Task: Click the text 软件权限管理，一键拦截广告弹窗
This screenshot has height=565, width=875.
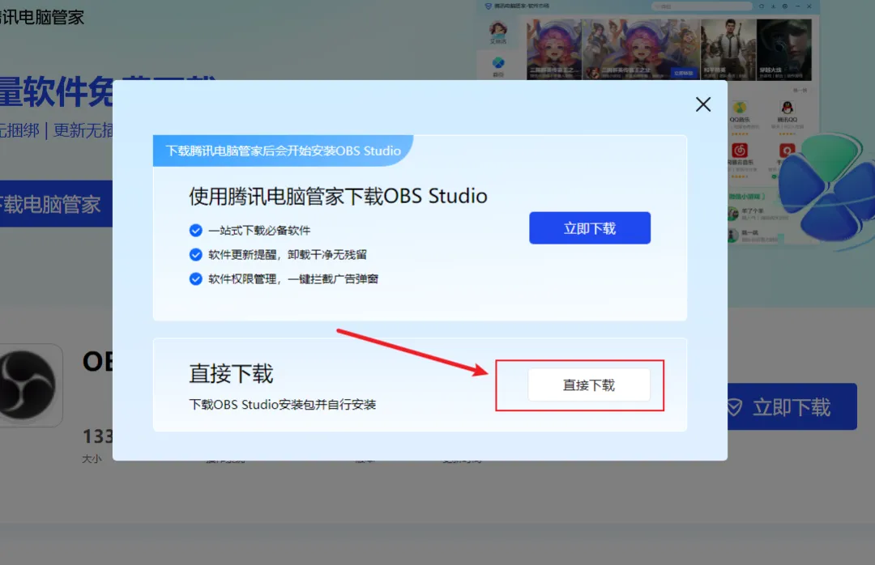Action: click(293, 279)
